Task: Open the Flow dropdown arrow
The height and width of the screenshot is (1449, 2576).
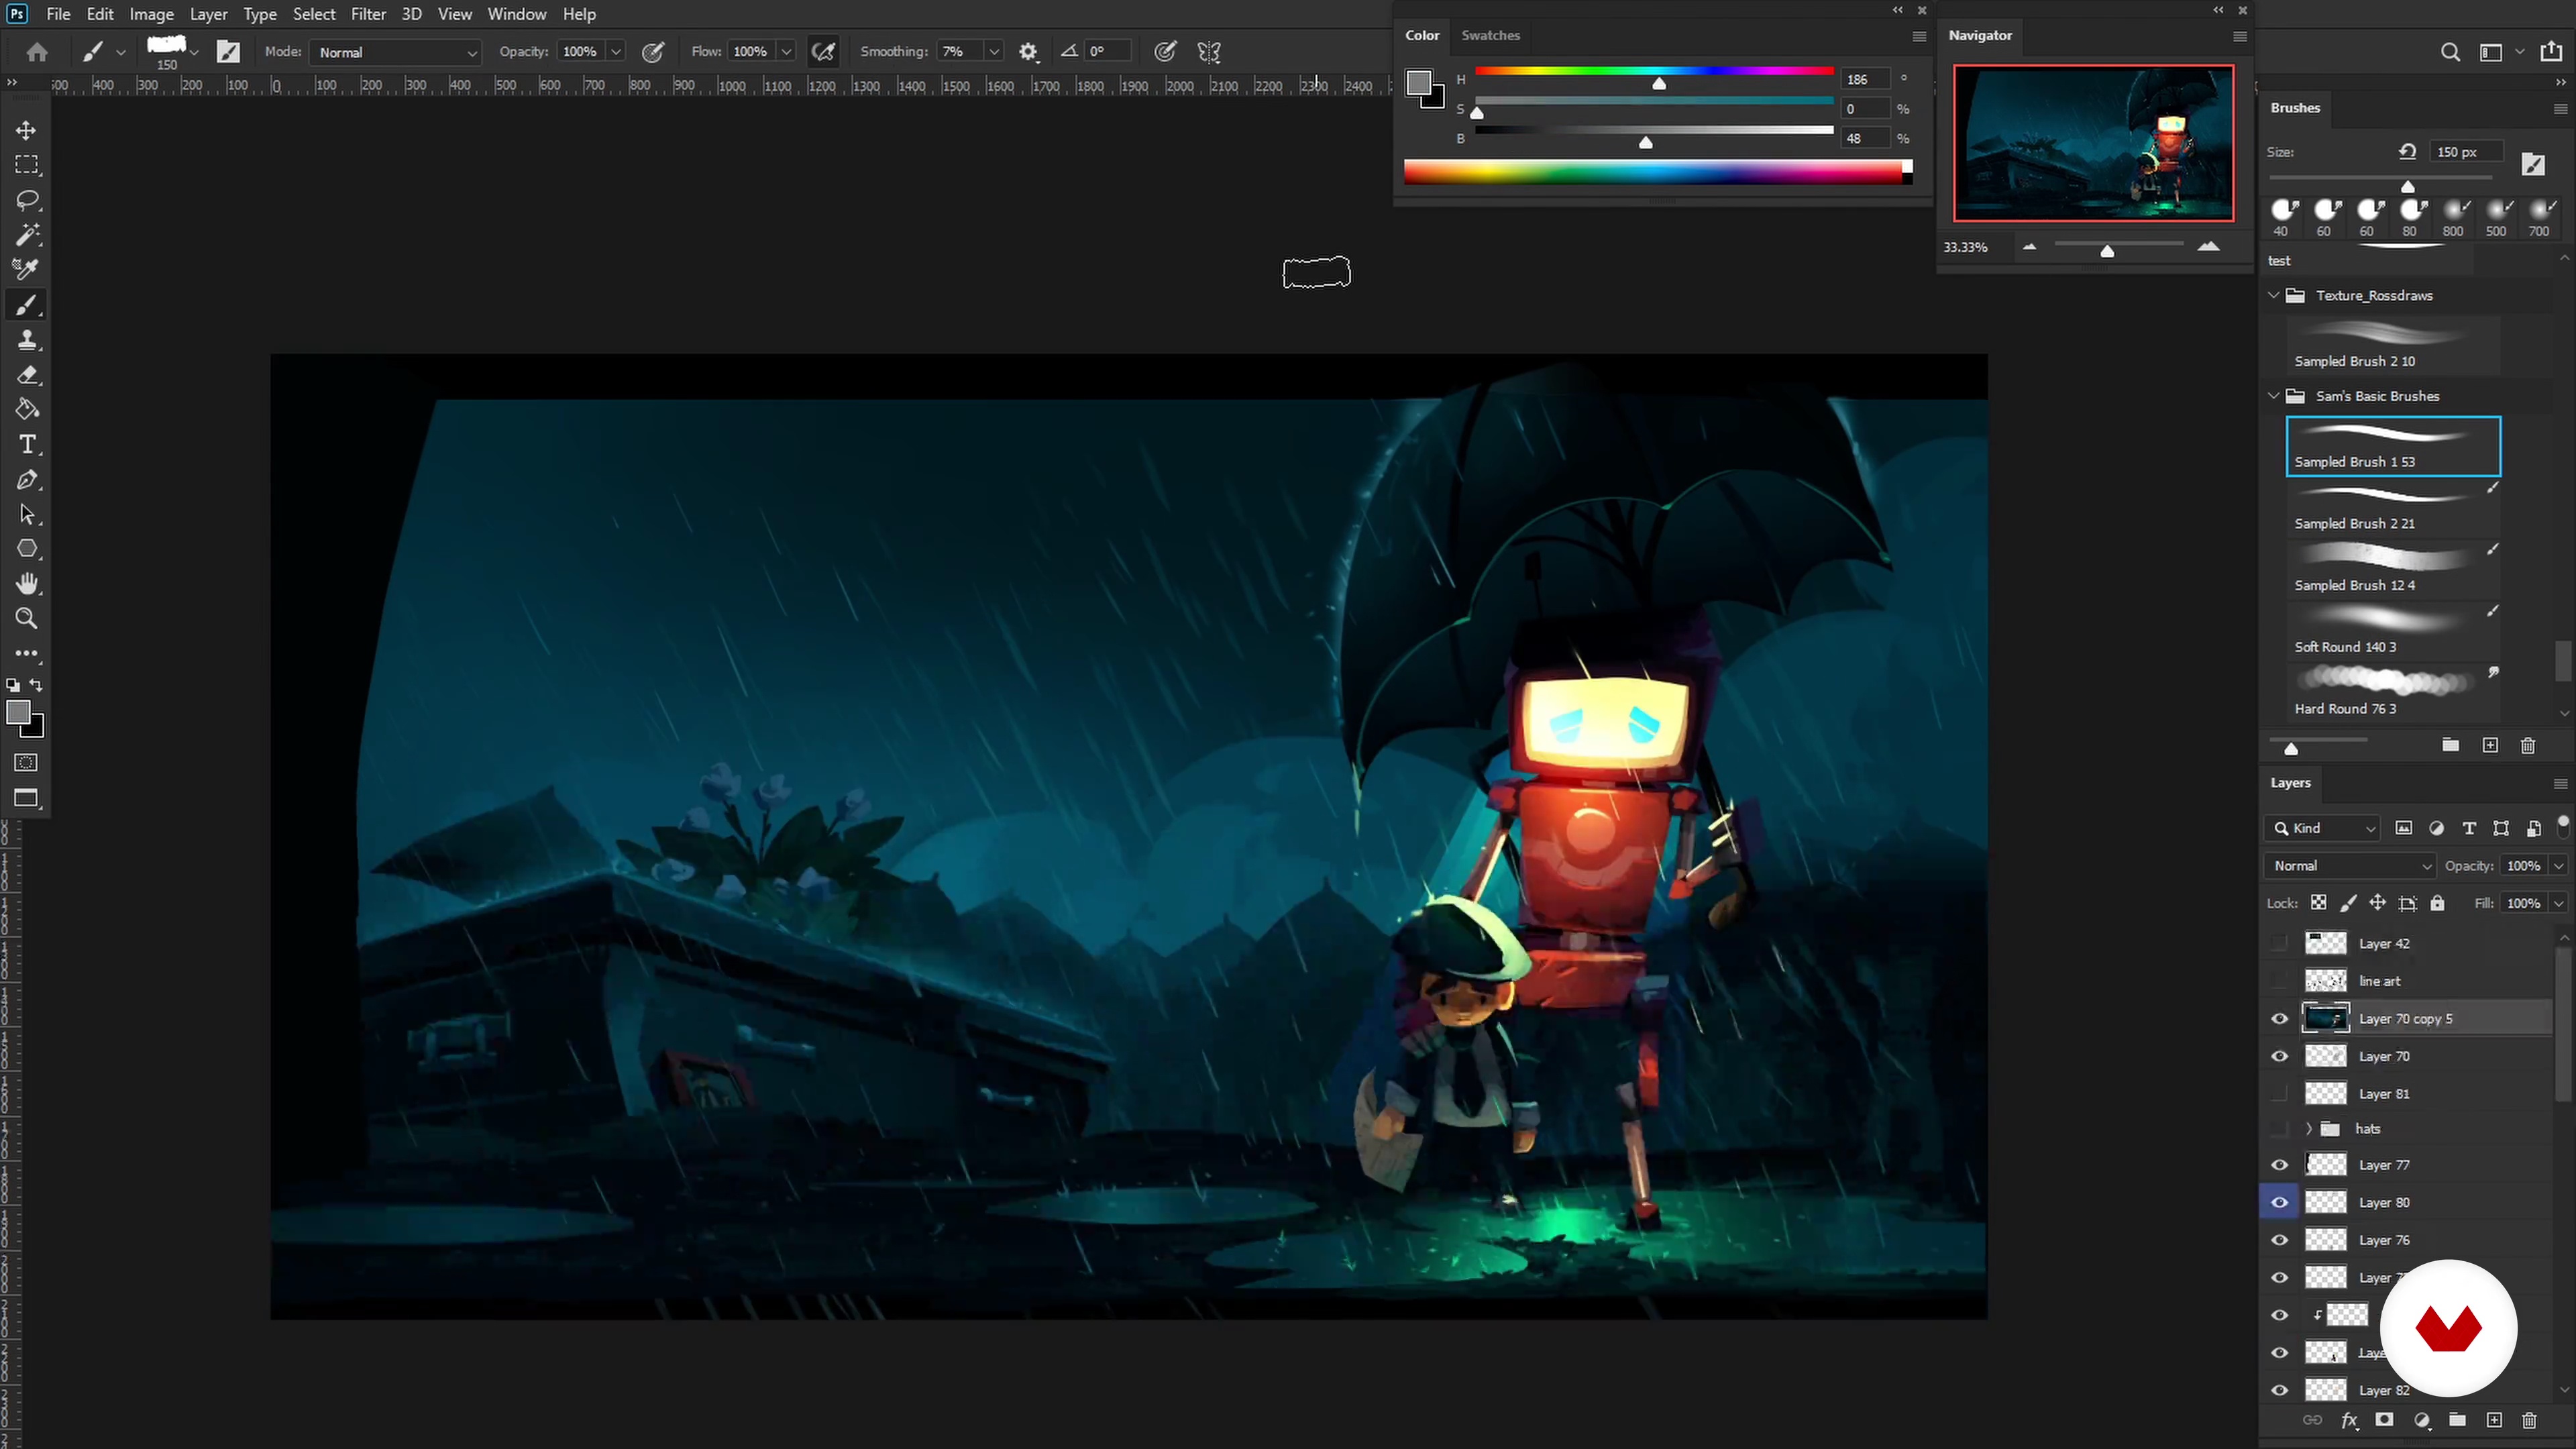Action: (x=787, y=52)
